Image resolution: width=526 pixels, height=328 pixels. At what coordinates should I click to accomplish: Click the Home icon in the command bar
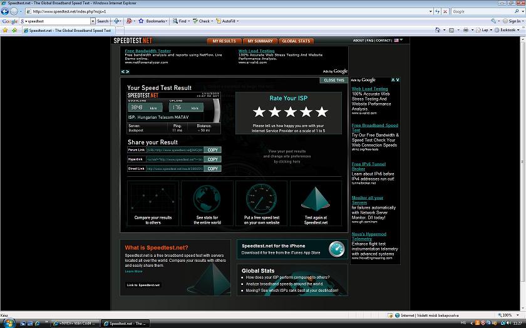(438, 30)
